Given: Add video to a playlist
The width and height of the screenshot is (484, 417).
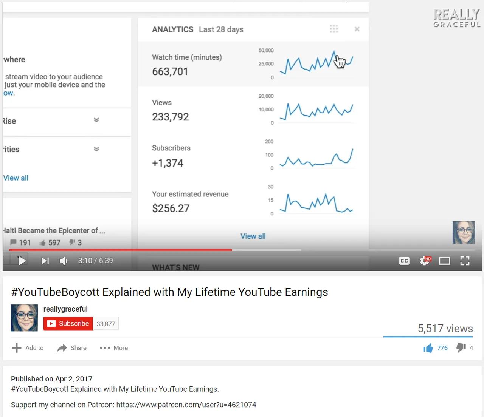Looking at the screenshot, I should click(x=28, y=348).
